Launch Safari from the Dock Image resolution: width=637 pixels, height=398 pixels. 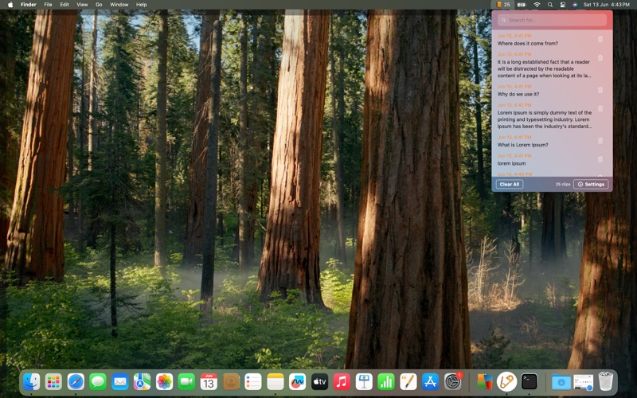[x=76, y=382]
